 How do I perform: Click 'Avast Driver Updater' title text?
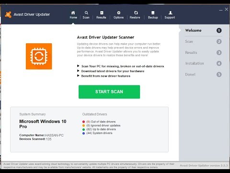click(x=32, y=14)
